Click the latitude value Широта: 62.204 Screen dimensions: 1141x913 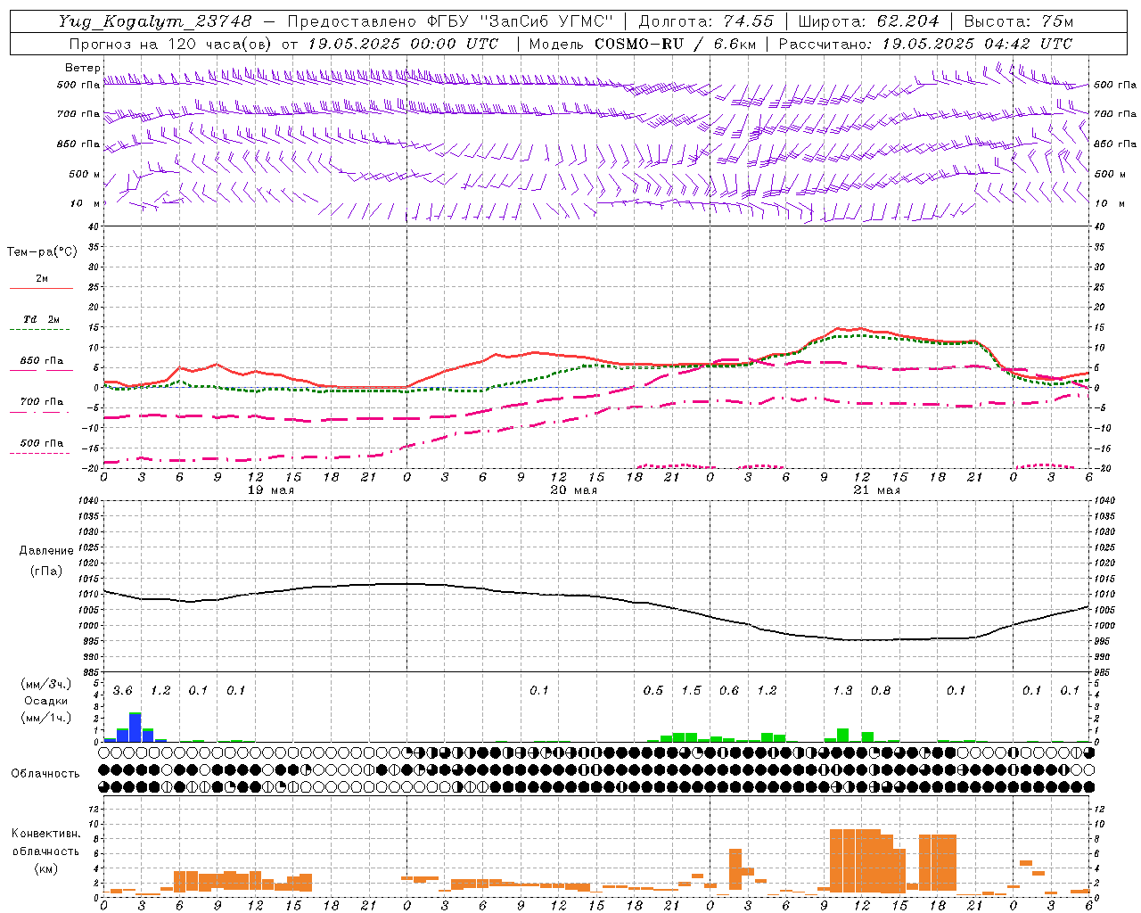point(869,21)
